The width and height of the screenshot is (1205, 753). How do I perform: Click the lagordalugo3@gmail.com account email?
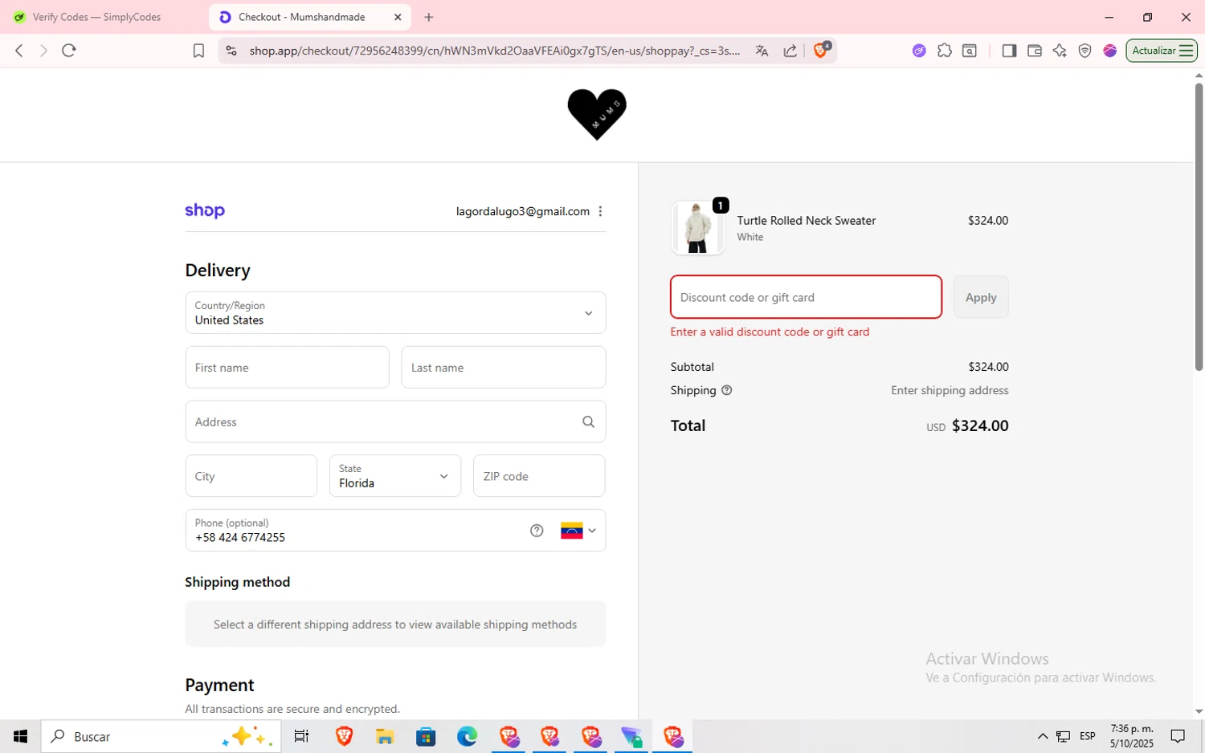point(523,211)
